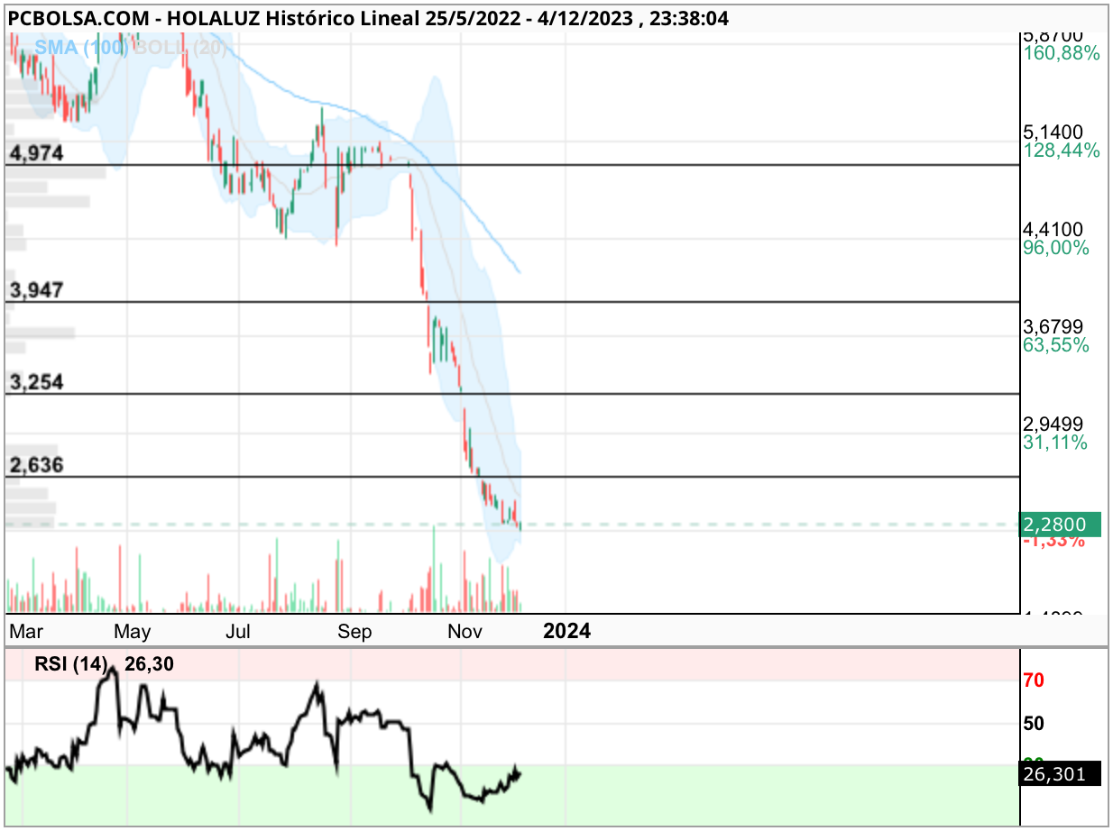Click the 2,9499 price axis value
This screenshot has height=831, width=1113.
(x=1053, y=424)
